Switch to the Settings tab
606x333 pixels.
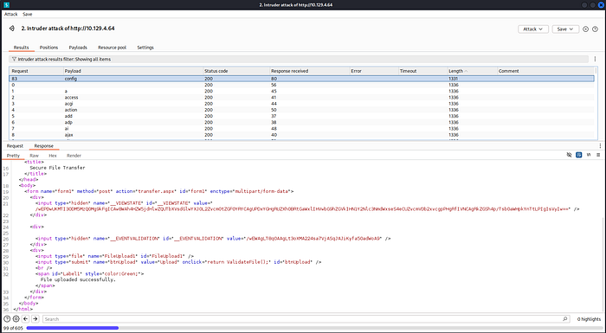[x=145, y=47]
